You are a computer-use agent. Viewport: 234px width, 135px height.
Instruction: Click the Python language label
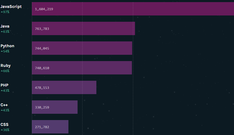pos(7,46)
